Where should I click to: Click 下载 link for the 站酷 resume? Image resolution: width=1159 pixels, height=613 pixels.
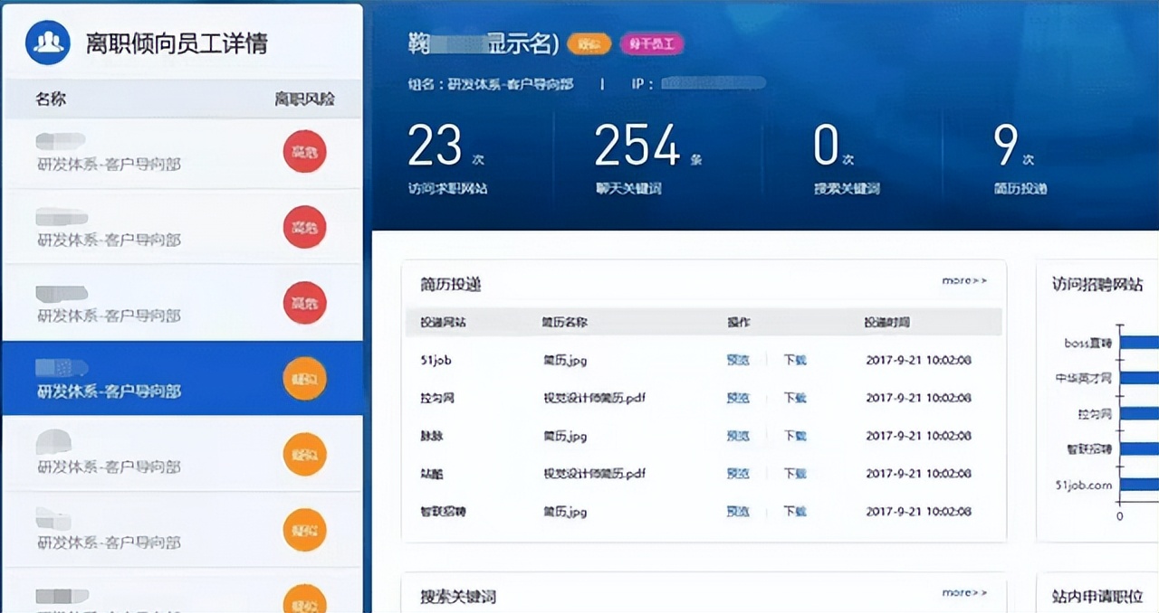point(794,473)
